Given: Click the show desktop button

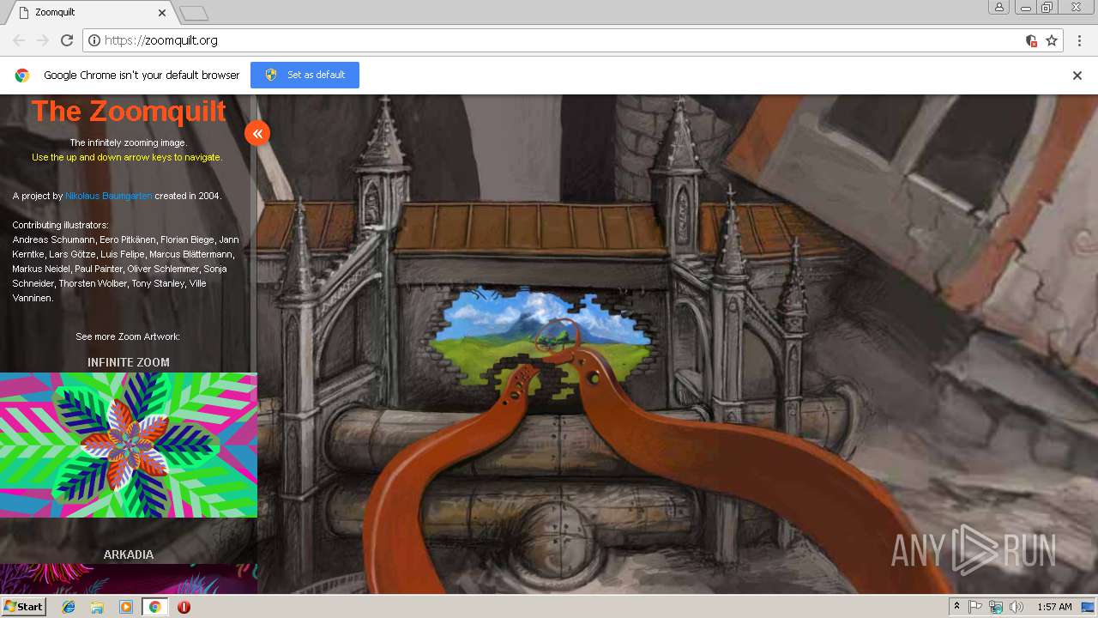Looking at the screenshot, I should [x=1089, y=607].
